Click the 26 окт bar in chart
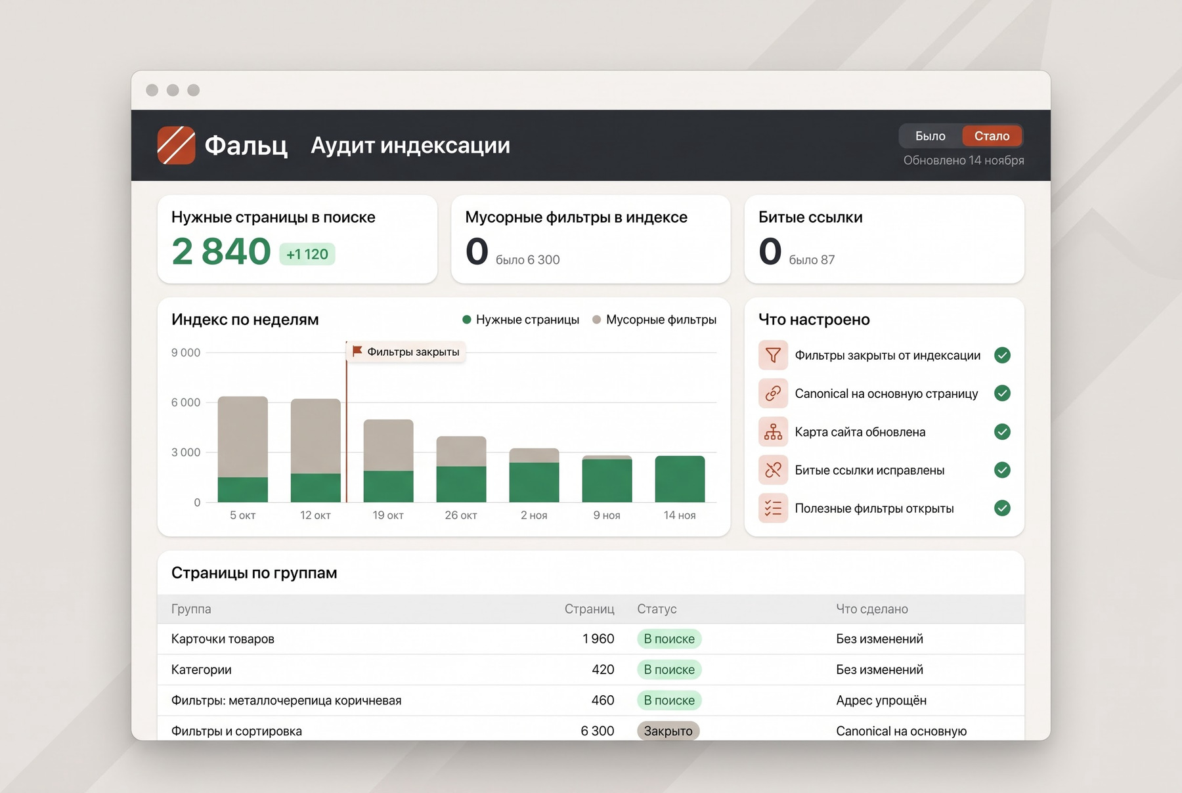1182x793 pixels. pos(462,469)
